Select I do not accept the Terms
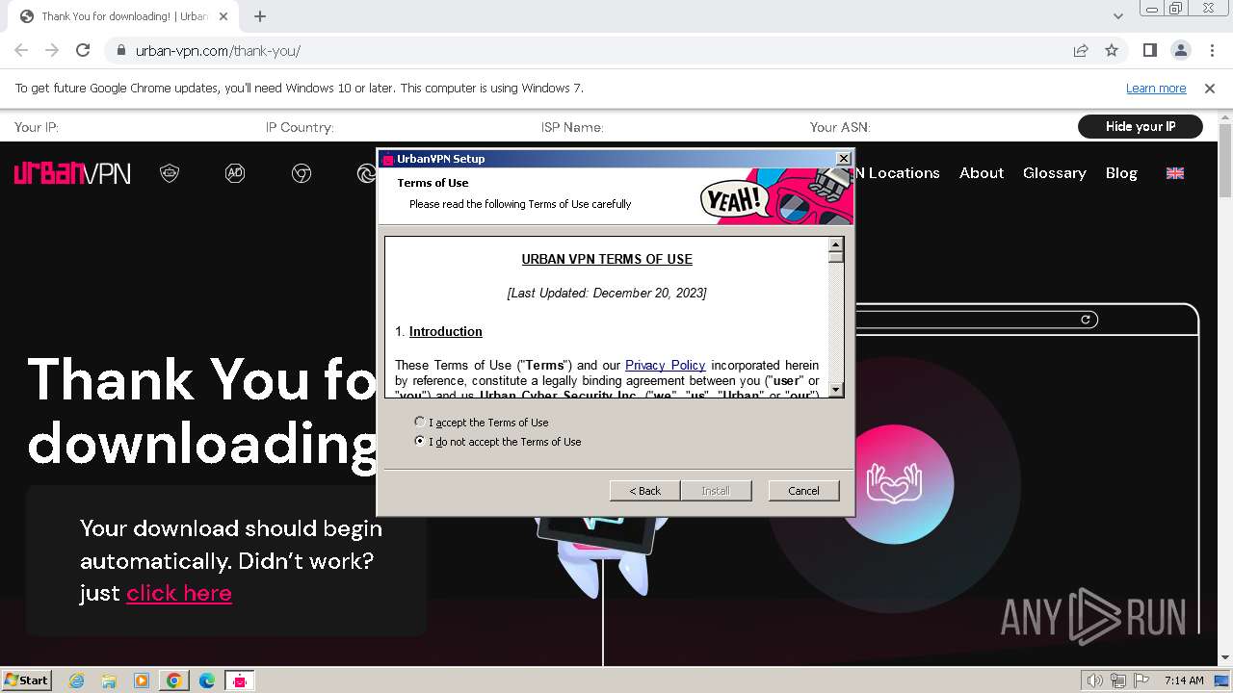The image size is (1233, 693). point(498,442)
